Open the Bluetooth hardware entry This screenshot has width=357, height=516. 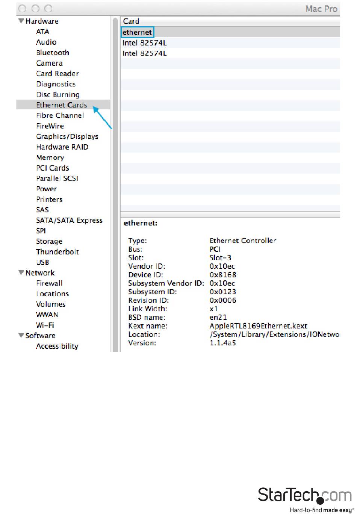click(53, 53)
